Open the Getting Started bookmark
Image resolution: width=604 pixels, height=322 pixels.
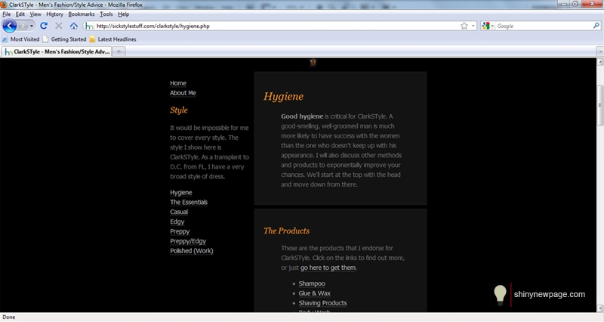[x=64, y=39]
